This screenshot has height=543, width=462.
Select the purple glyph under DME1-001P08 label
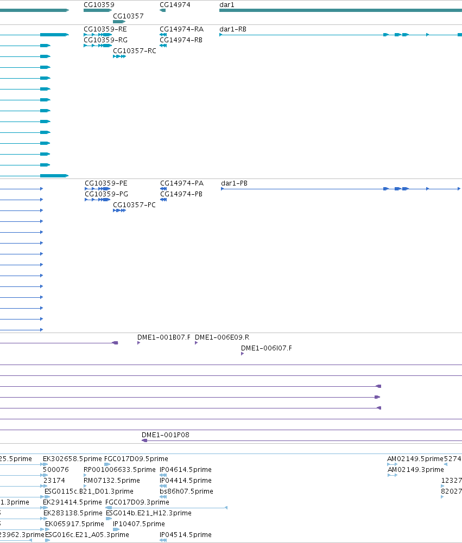[144, 440]
